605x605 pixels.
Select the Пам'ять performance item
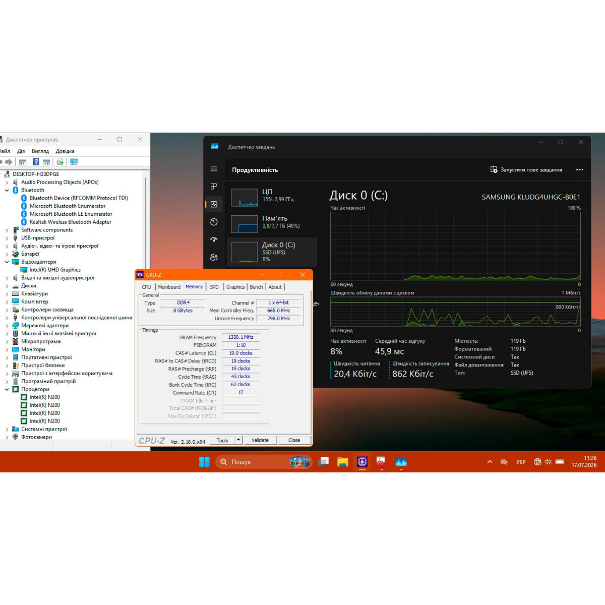(272, 223)
